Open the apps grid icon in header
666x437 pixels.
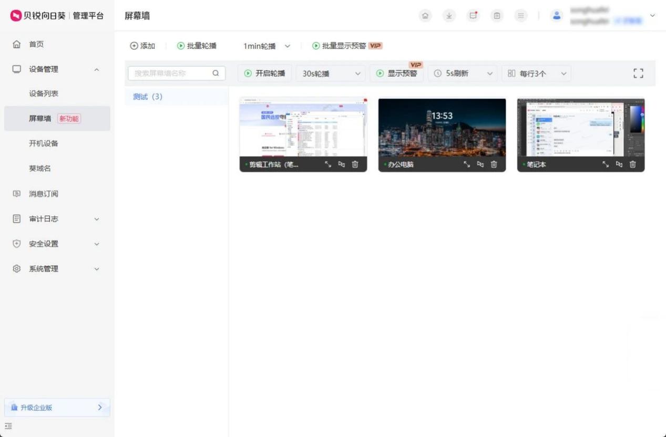[521, 16]
